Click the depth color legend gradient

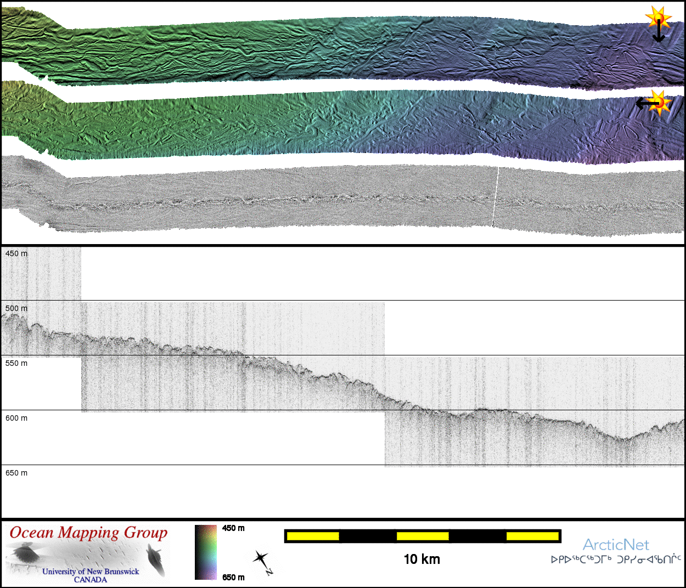tap(206, 552)
